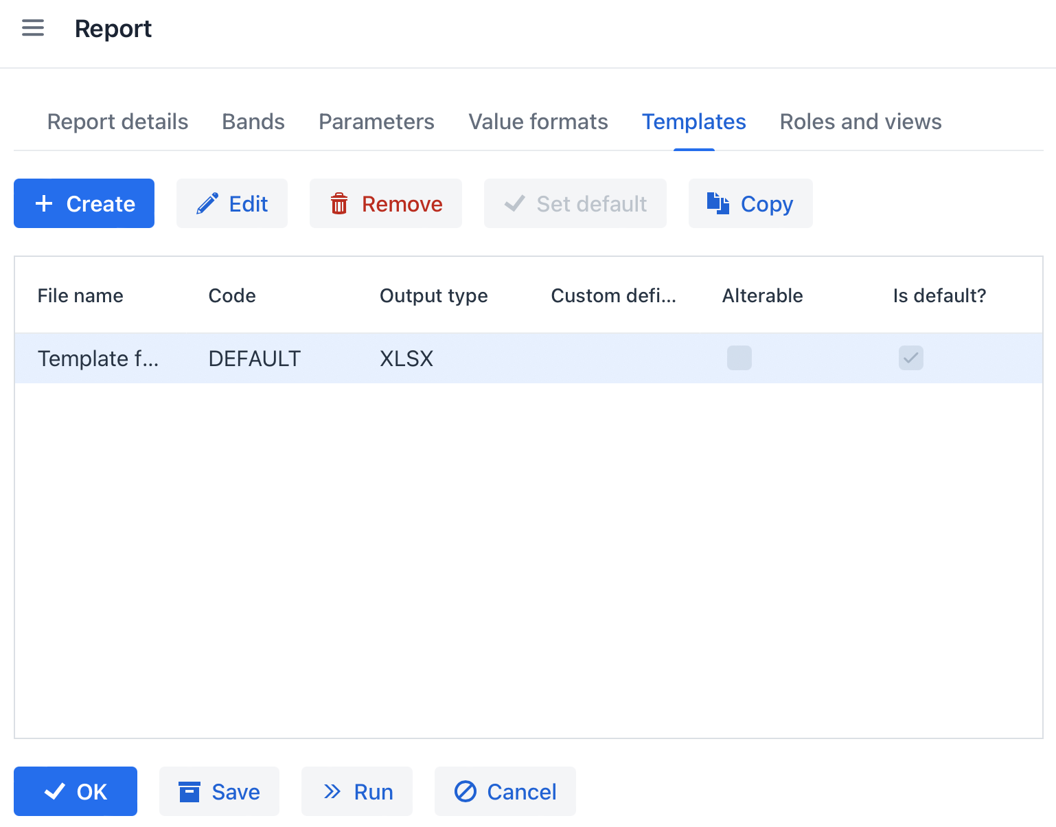
Task: Click the File name column header
Action: pyautogui.click(x=80, y=296)
